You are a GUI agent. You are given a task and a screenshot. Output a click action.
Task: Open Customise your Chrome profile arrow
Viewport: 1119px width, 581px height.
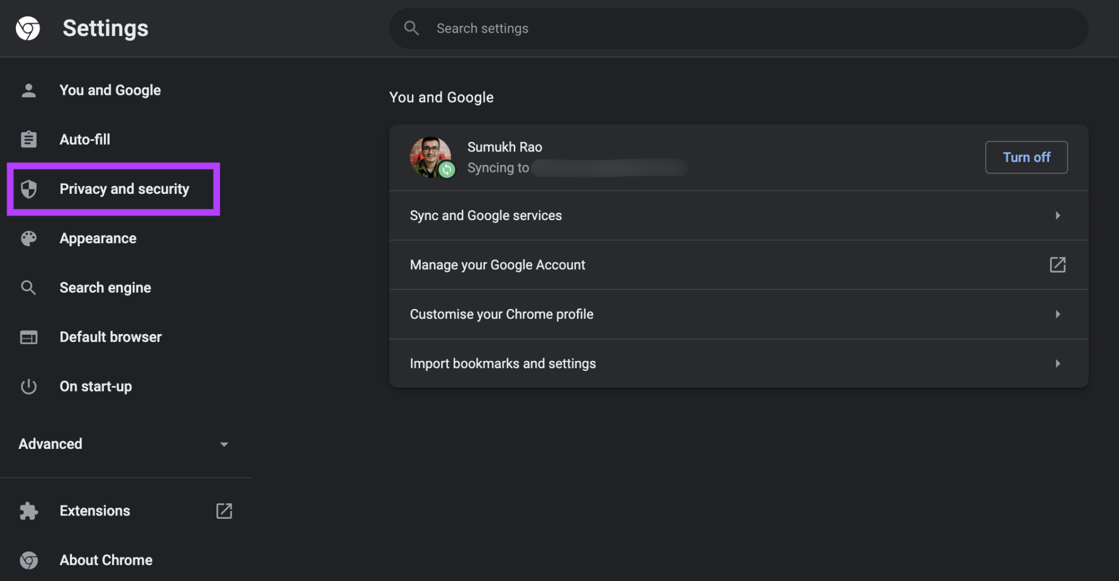pos(1058,315)
